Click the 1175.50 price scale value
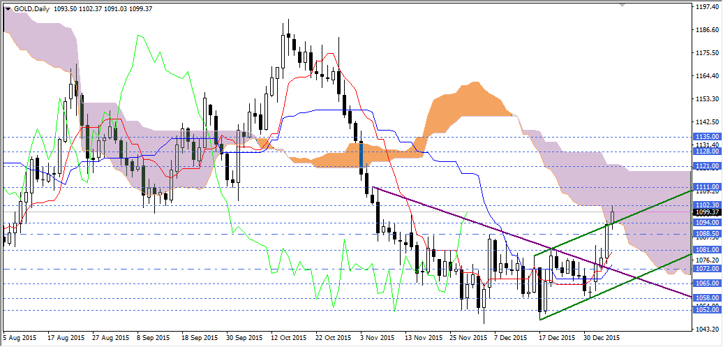This screenshot has height=347, width=723. pos(707,53)
